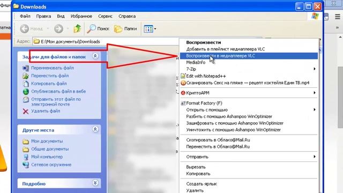Expand the Отправить submenu
Image resolution: width=343 pixels, height=193 pixels.
(x=249, y=157)
